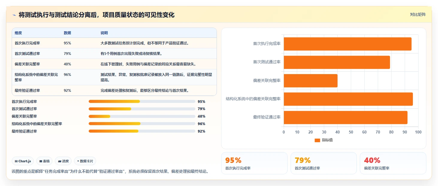This screenshot has width=438, height=186.
Task: Click the 偏差关联完整率 chart bar
Action: (311, 81)
